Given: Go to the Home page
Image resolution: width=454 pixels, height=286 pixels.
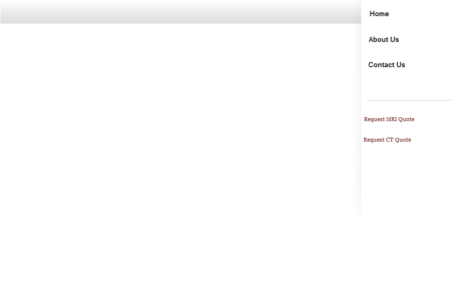Looking at the screenshot, I should click(x=379, y=14).
